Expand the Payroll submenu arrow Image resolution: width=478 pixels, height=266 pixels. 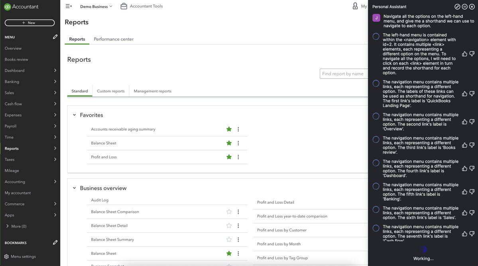click(x=55, y=126)
